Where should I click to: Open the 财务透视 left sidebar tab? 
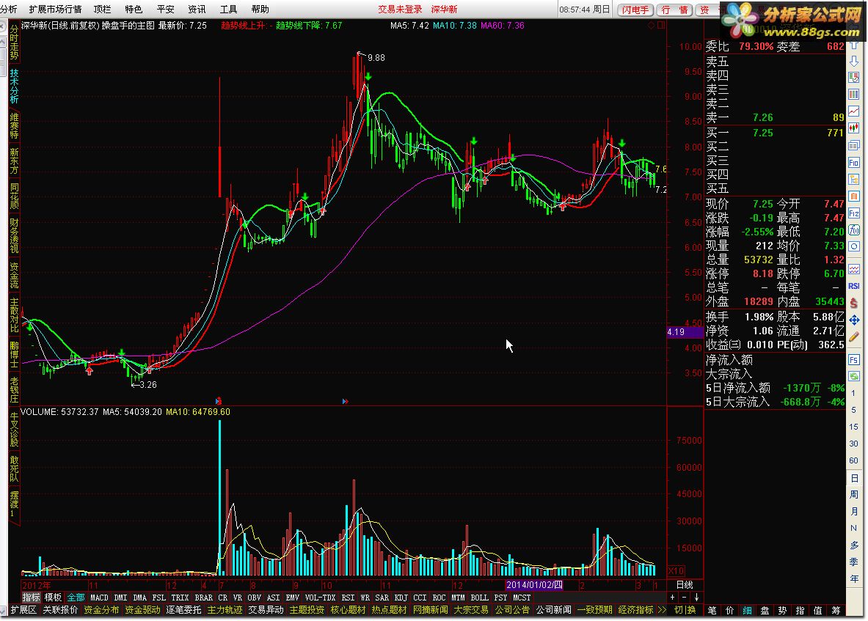click(x=14, y=236)
